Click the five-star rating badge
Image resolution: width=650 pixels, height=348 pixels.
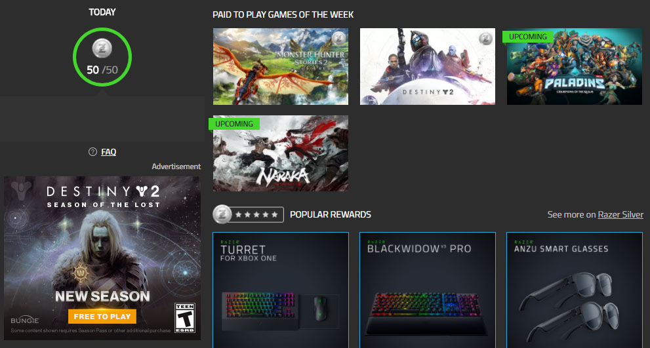(x=256, y=214)
